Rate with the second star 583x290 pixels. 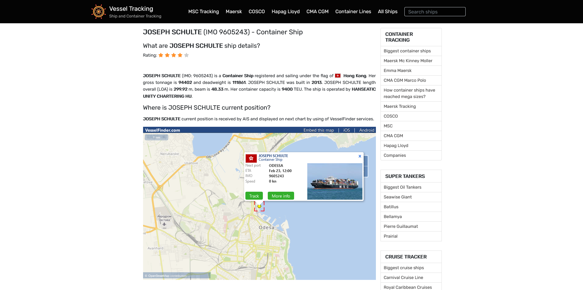pyautogui.click(x=167, y=55)
